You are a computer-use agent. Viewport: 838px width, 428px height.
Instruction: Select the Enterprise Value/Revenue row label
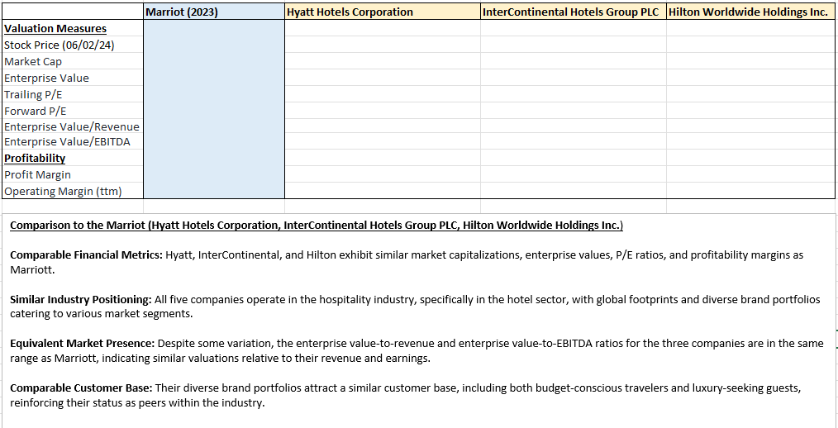point(73,126)
